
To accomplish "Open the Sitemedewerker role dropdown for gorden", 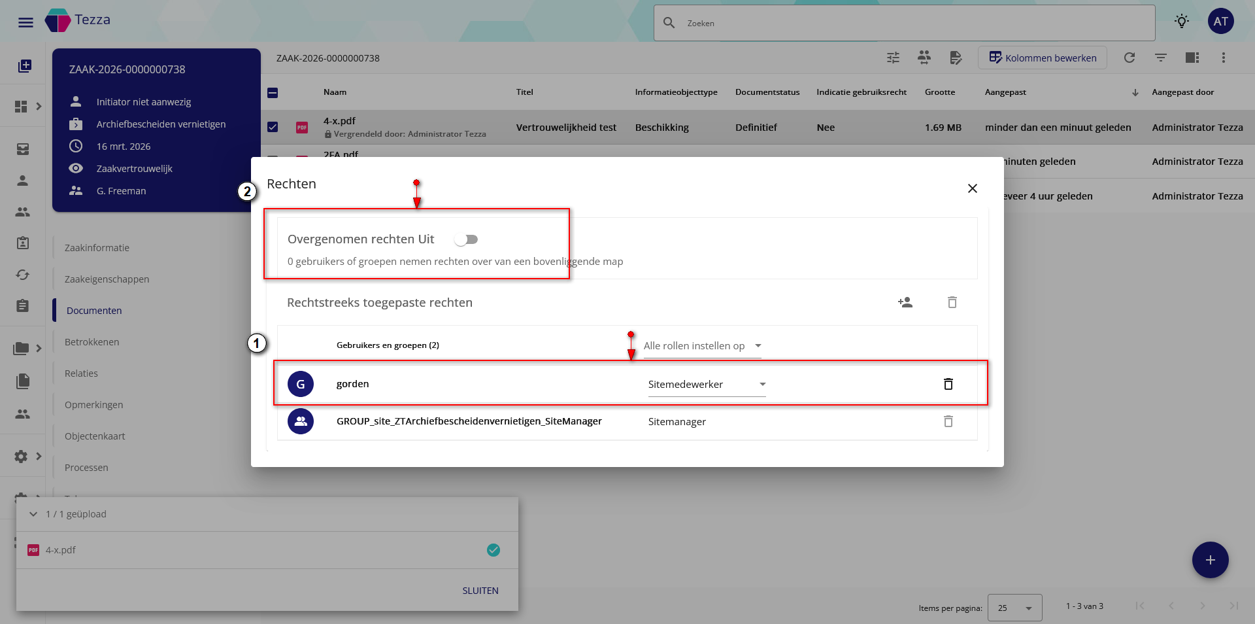I will (x=706, y=385).
